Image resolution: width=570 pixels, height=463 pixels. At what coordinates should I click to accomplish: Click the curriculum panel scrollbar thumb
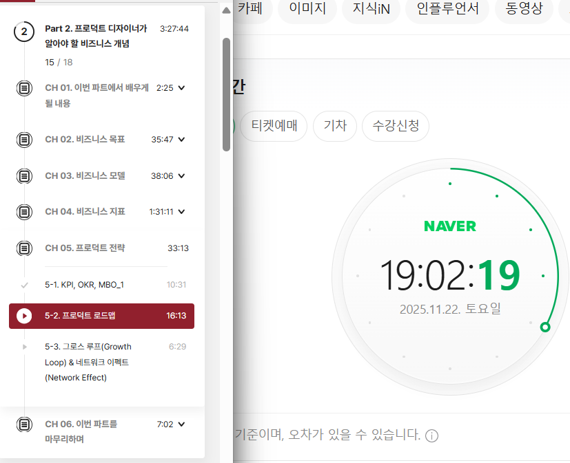(x=227, y=94)
